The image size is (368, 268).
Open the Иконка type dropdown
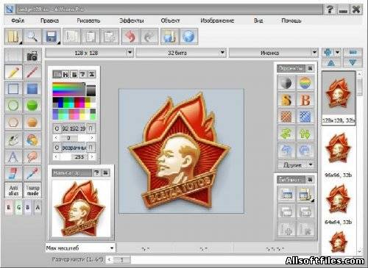273,53
